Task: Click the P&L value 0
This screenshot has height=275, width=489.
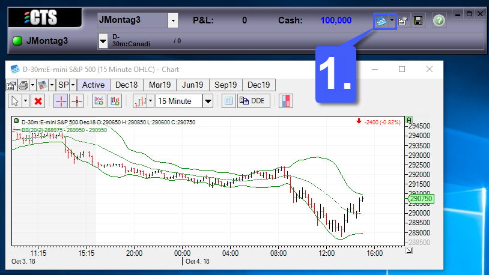Action: pyautogui.click(x=244, y=20)
